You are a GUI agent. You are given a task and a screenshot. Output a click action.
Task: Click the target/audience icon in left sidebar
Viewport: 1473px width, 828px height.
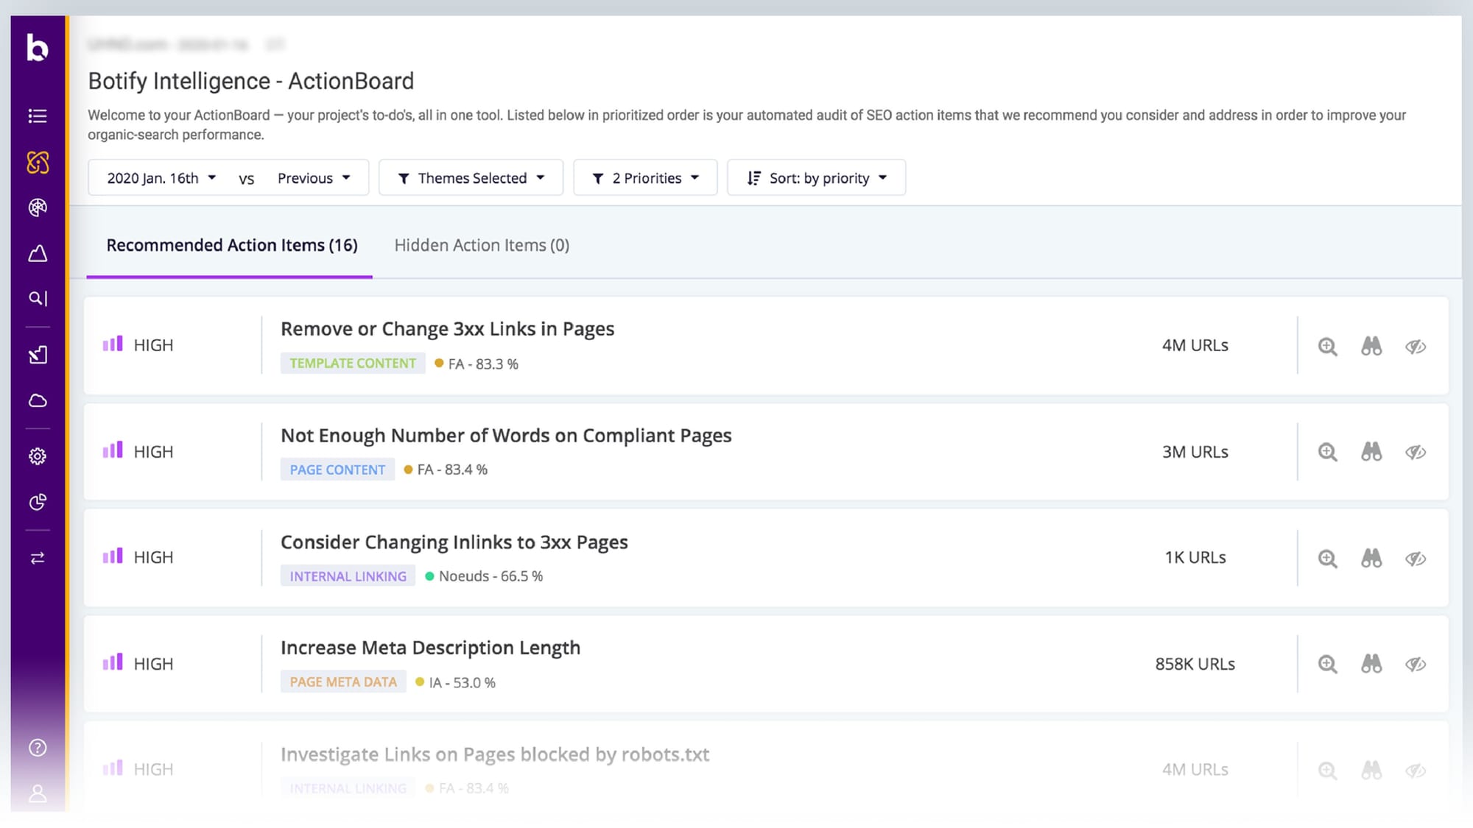(38, 208)
